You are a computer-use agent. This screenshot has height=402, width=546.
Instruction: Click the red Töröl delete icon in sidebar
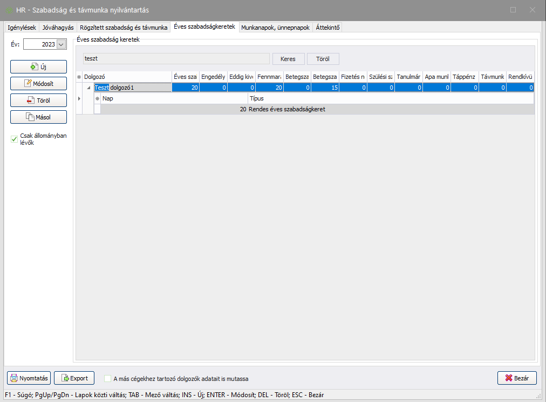31,100
